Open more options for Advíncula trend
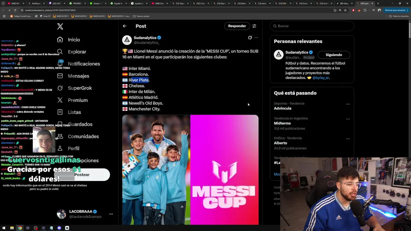 click(348, 104)
